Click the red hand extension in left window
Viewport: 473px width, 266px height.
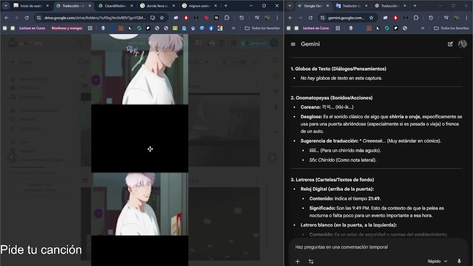tap(186, 18)
